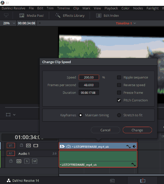Image resolution: width=164 pixels, height=184 pixels.
Task: Click the curve icon on audio clip
Action: pos(133,165)
